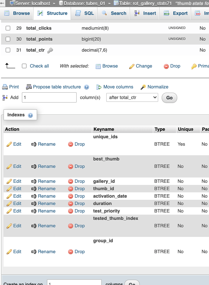Click the Print link

tap(14, 87)
